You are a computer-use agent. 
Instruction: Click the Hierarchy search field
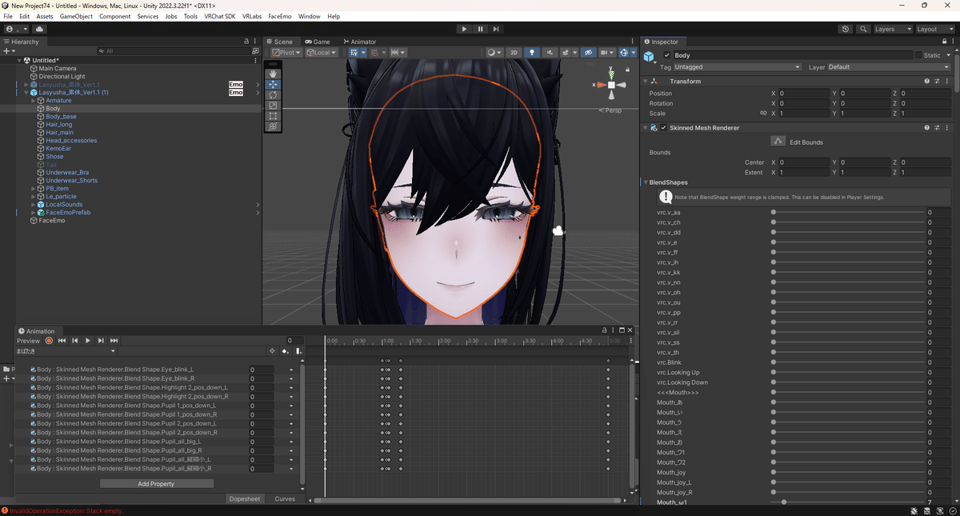tap(173, 51)
